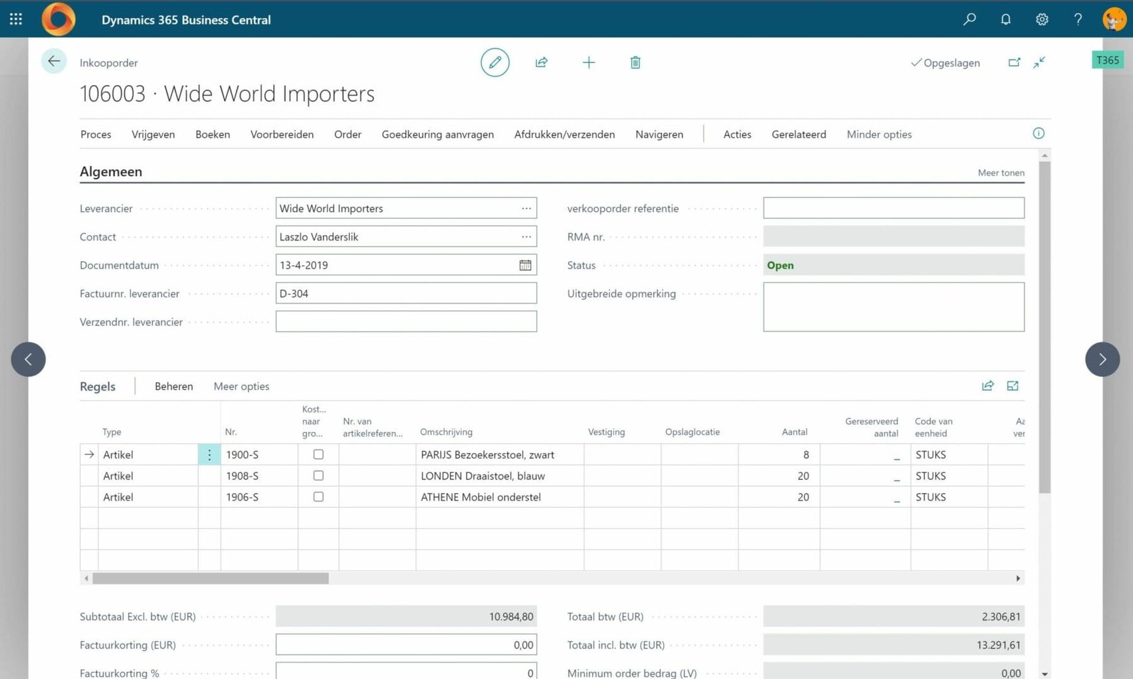Go to the next record
The height and width of the screenshot is (679, 1133).
[1102, 359]
